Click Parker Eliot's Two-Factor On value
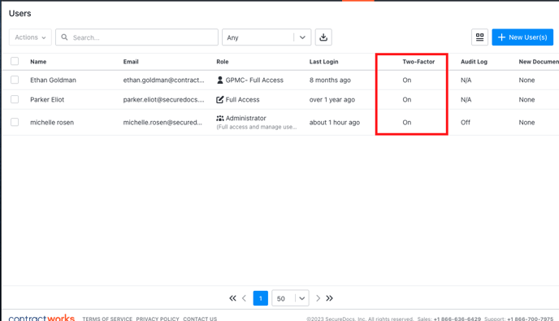 click(x=407, y=99)
